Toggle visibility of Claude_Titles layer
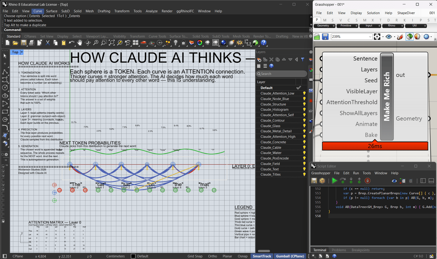The image size is (437, 259). pyautogui.click(x=304, y=174)
